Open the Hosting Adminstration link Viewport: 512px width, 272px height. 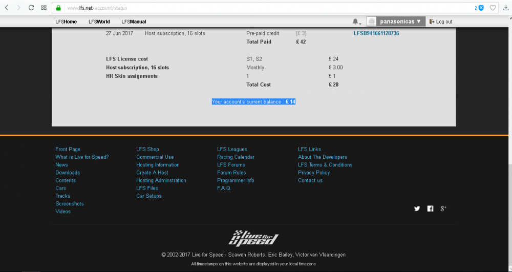(x=161, y=181)
